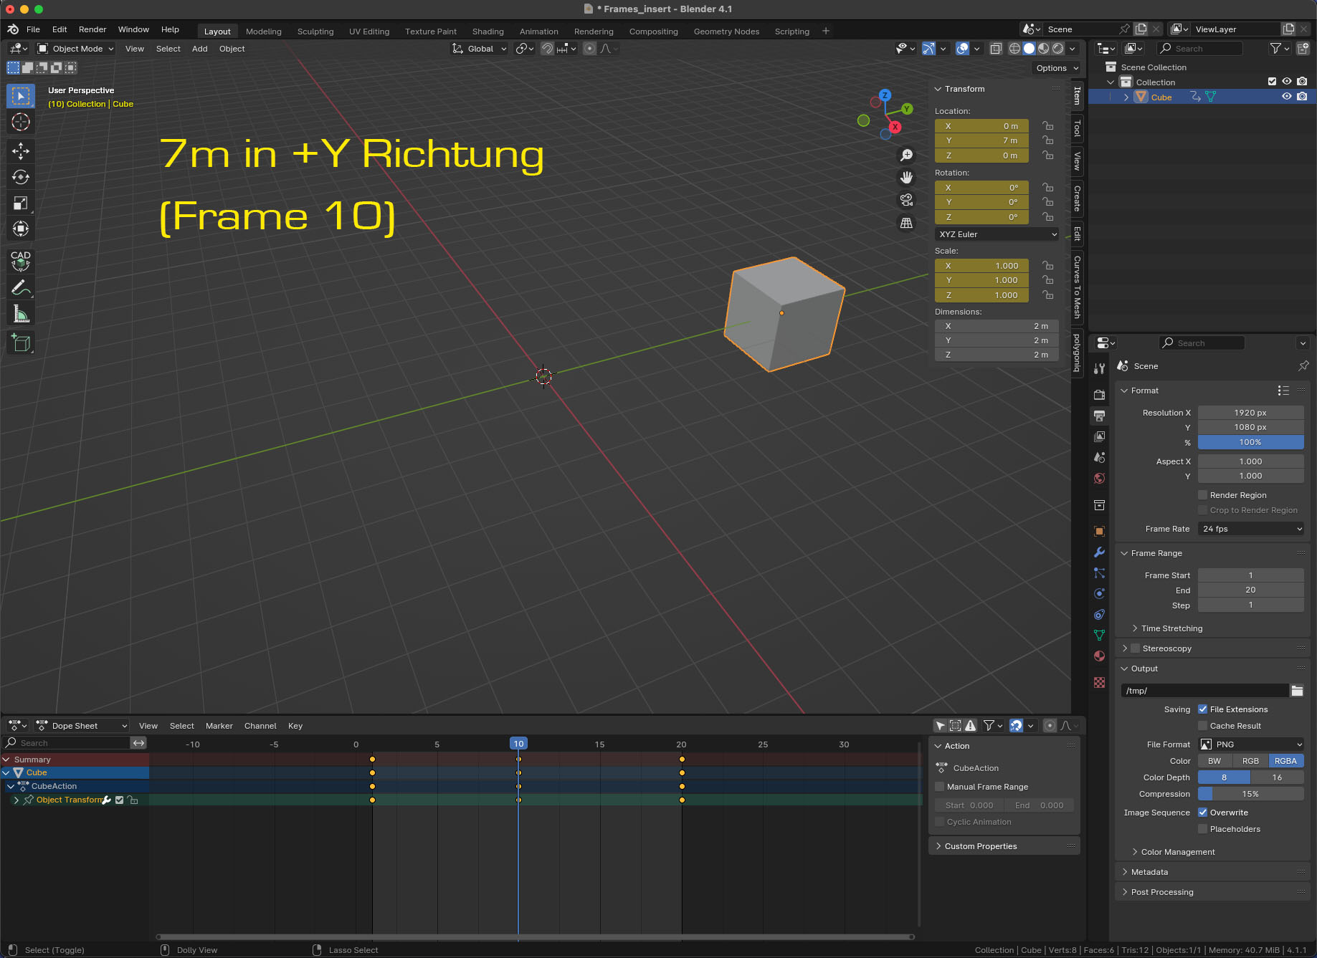Click the pan hand icon in the viewport
The width and height of the screenshot is (1317, 958).
[907, 178]
